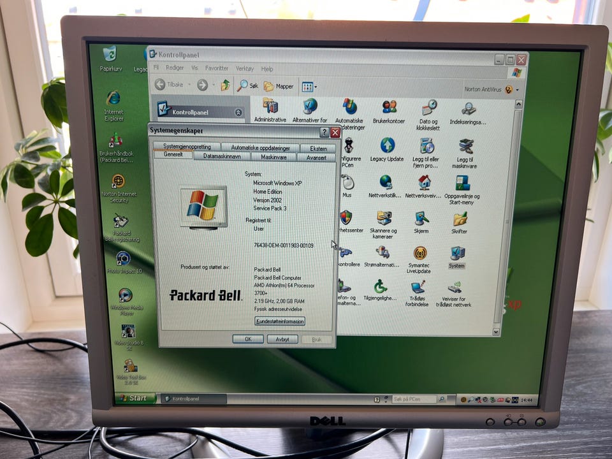
Task: Click scrollbar down arrow in Kontrollpanel
Action: [x=496, y=331]
